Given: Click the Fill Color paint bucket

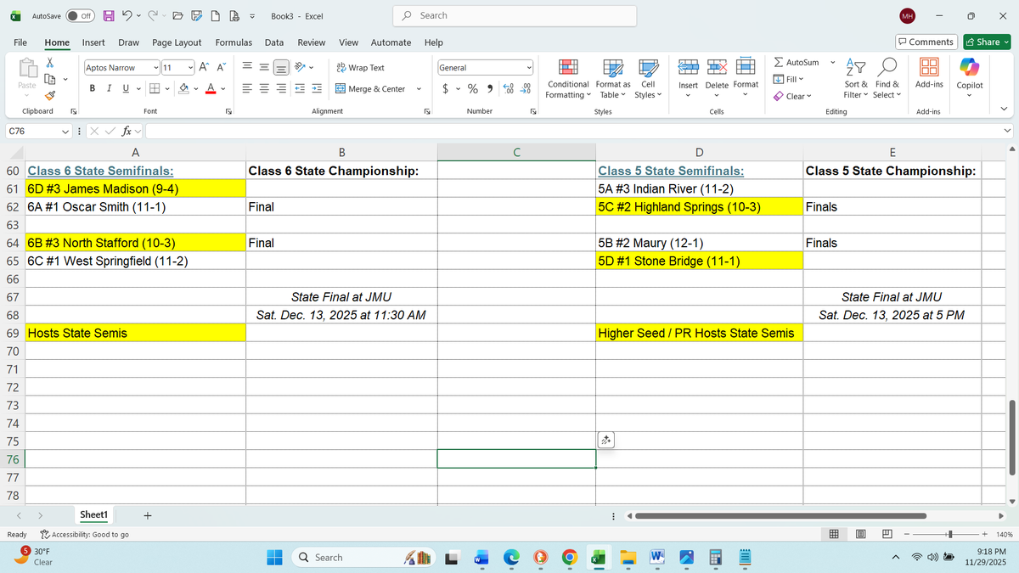Looking at the screenshot, I should pos(183,88).
